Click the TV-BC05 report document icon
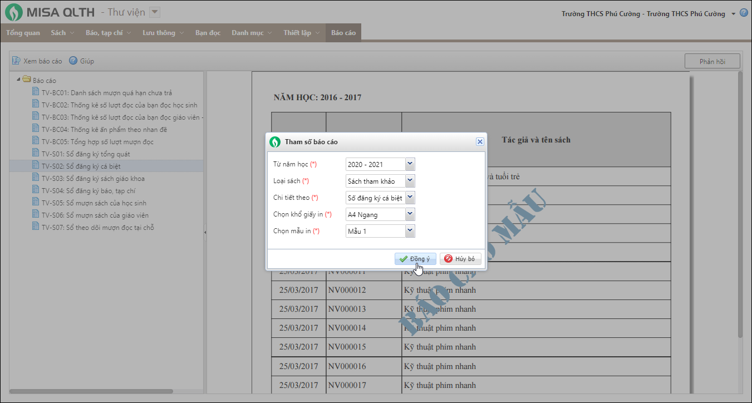The width and height of the screenshot is (752, 403). pos(36,141)
